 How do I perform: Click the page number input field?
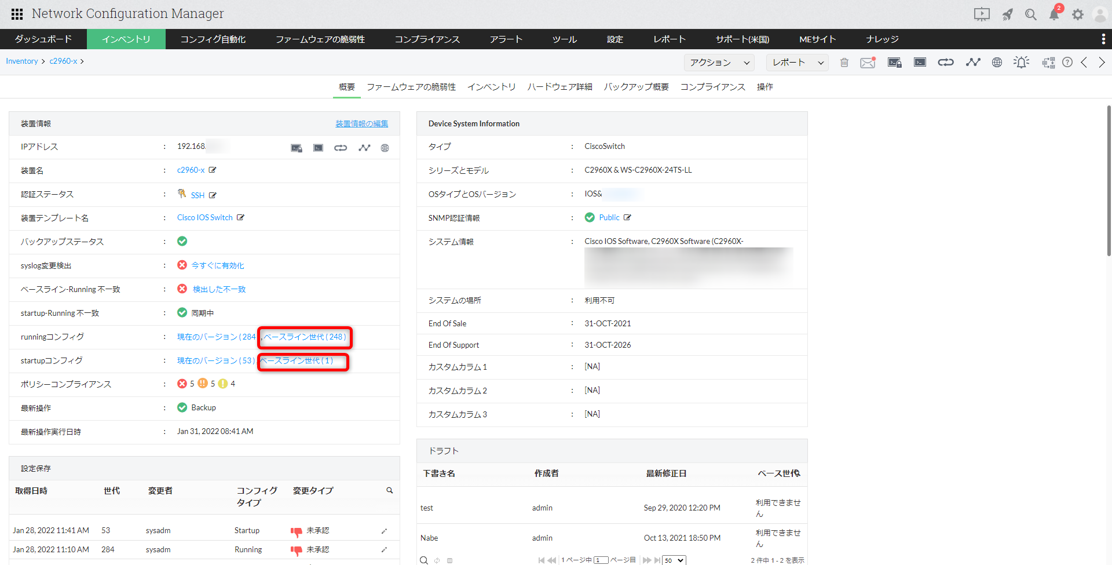tap(601, 560)
